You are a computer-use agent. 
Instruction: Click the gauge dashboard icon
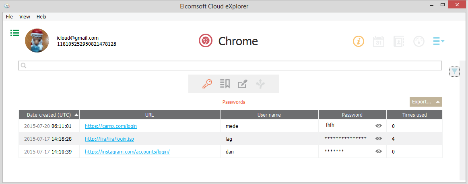coord(419,41)
